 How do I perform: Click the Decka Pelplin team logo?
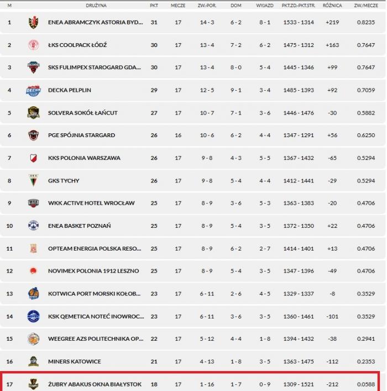(34, 90)
